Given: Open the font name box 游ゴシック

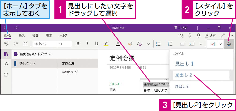Looking at the screenshot, I should [x=45, y=44].
